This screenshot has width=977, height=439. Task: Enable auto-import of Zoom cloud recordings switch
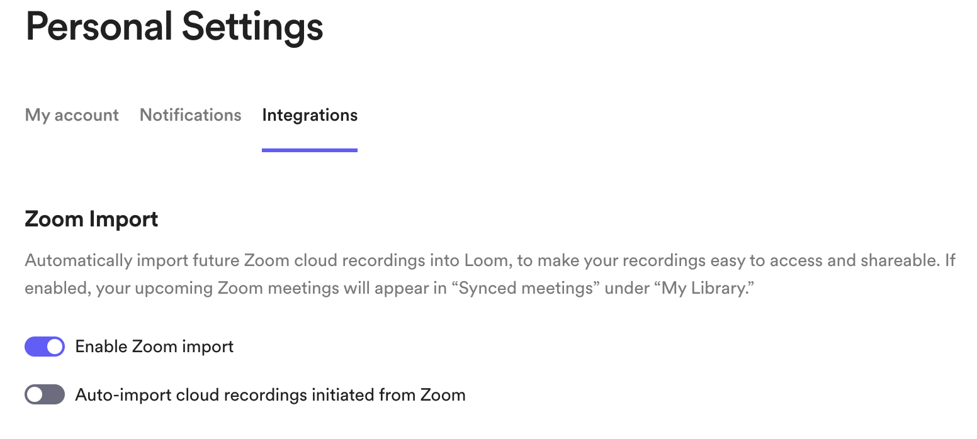45,395
